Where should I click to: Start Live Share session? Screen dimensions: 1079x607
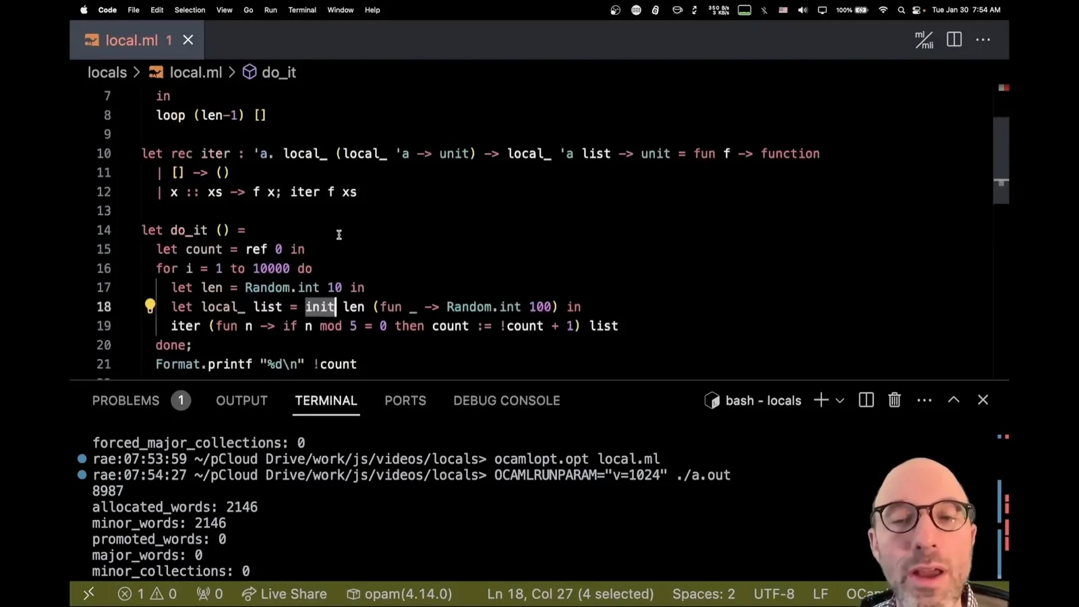point(284,594)
